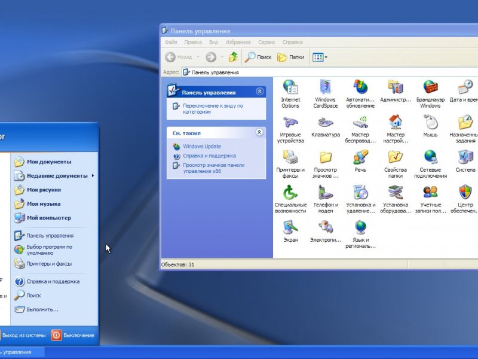Open the Клавиатура icon
478x359 pixels.
[x=325, y=126]
